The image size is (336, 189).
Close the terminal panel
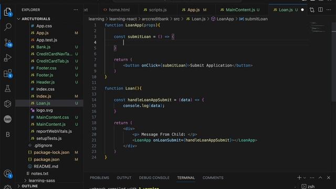329,177
